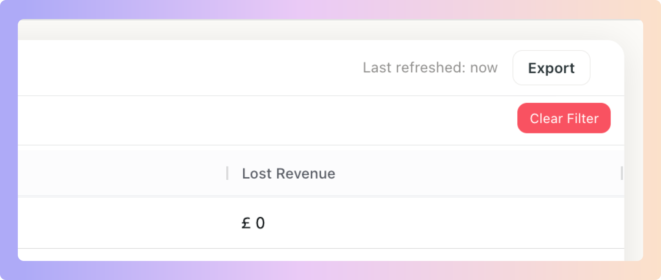Click the blank header left of Lost Revenue
This screenshot has width=661, height=280.
click(x=122, y=173)
